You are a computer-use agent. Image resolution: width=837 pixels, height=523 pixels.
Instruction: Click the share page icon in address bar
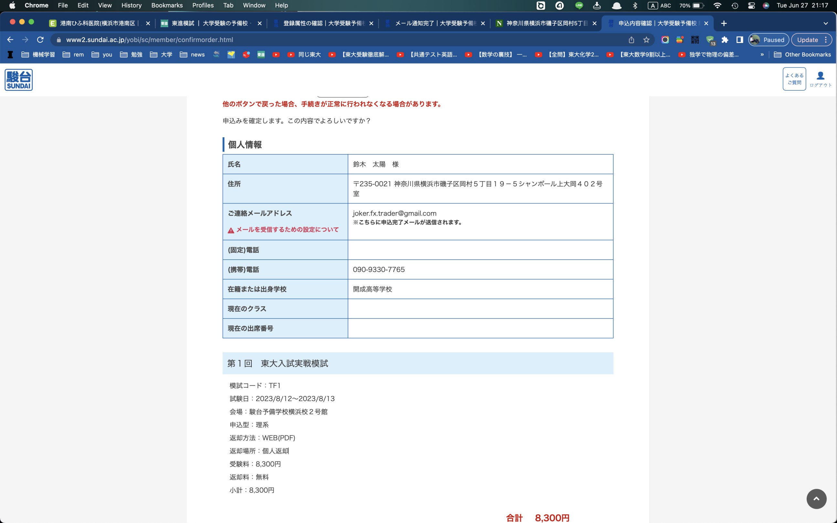[x=631, y=40]
